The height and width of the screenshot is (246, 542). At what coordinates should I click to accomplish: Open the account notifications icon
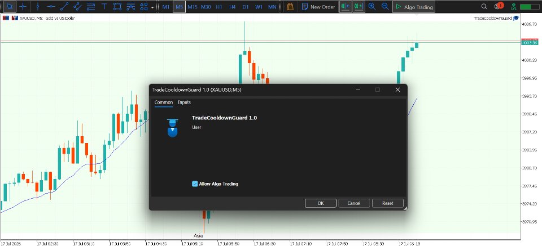[499, 6]
